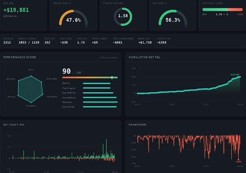This screenshot has height=173, width=246.
Task: Click the Worst Day value -$358
Action: pyautogui.click(x=162, y=42)
